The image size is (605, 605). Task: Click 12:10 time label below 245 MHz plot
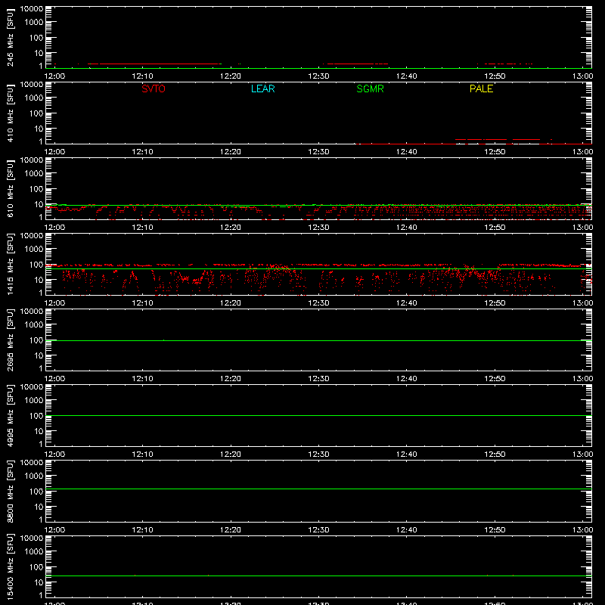coord(143,76)
